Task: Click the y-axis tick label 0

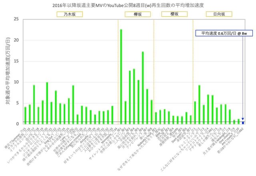Action: 18,124
